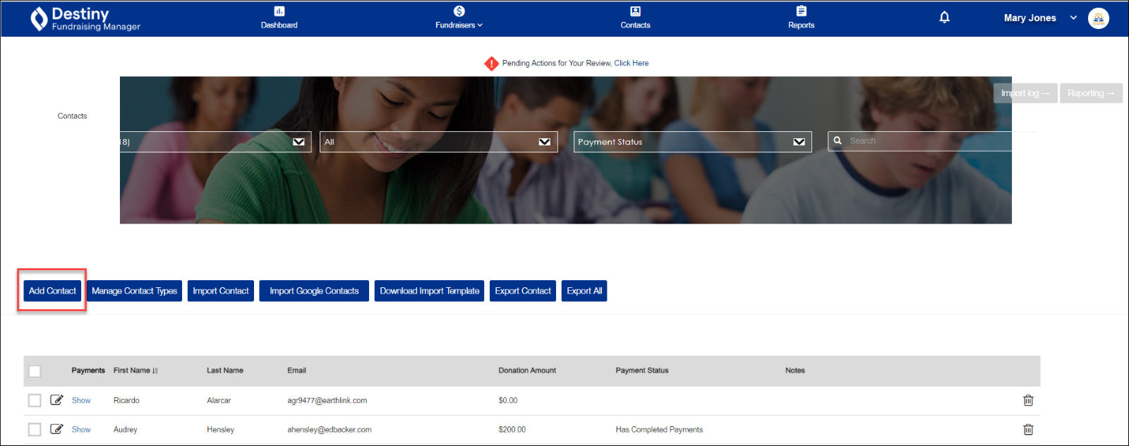Click the Add Contact button

point(52,291)
